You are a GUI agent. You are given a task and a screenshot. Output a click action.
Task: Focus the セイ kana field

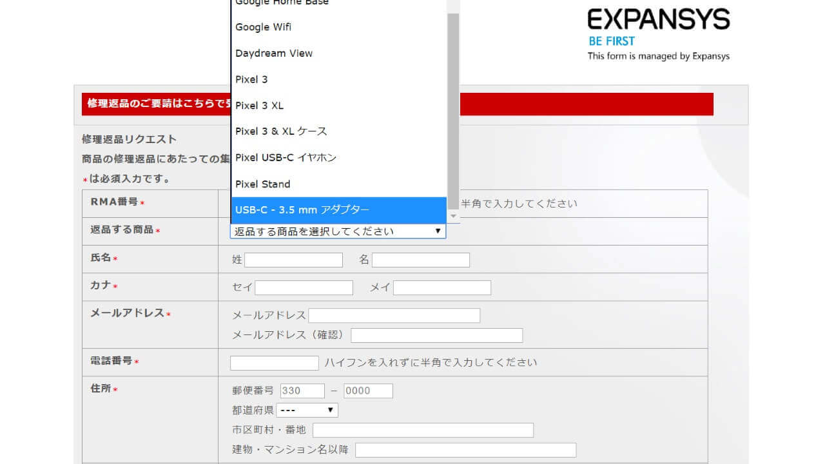pos(304,287)
